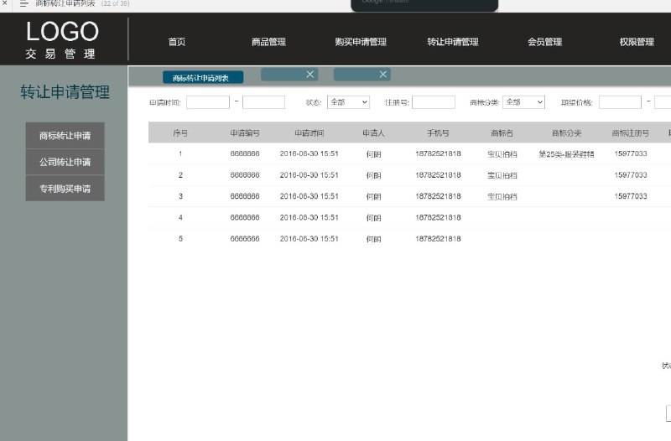Click the 转让申请管理 sidebar title
The width and height of the screenshot is (671, 441).
(x=65, y=92)
